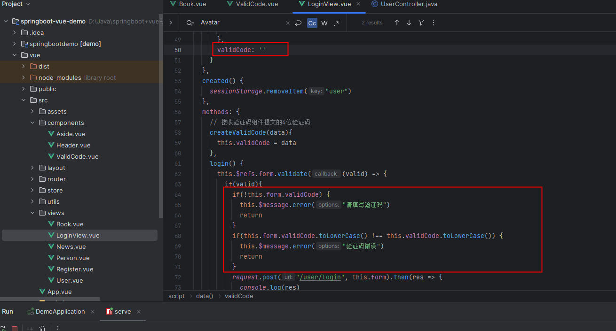The width and height of the screenshot is (616, 331).
Task: Go to previous search occurrence arrow
Action: 397,23
